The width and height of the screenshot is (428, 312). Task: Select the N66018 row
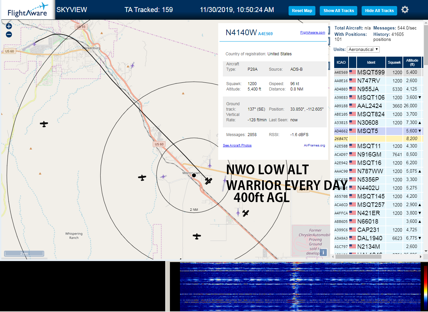pyautogui.click(x=378, y=222)
